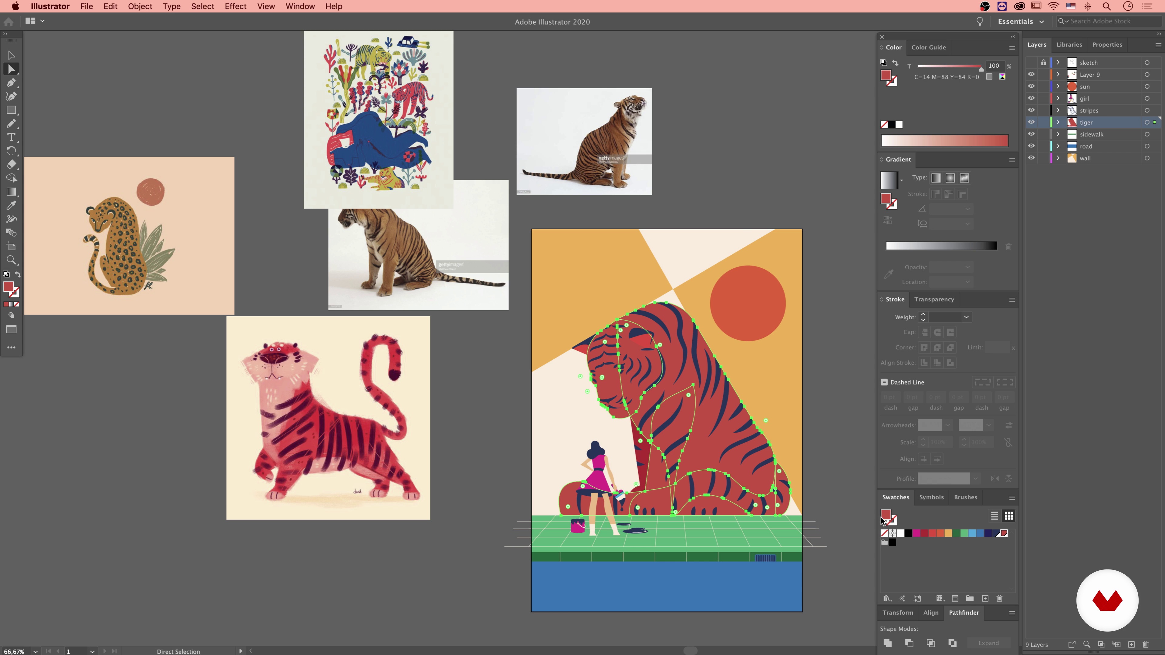Click Delete Selection trash in Layers panel
1165x655 pixels.
click(1146, 645)
